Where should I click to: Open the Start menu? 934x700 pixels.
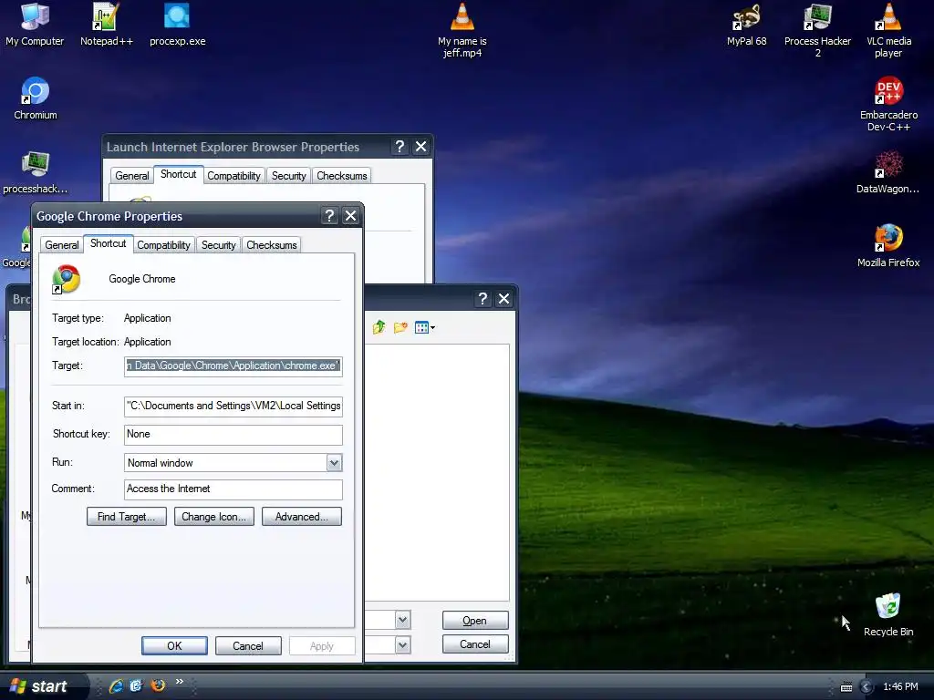tap(40, 686)
